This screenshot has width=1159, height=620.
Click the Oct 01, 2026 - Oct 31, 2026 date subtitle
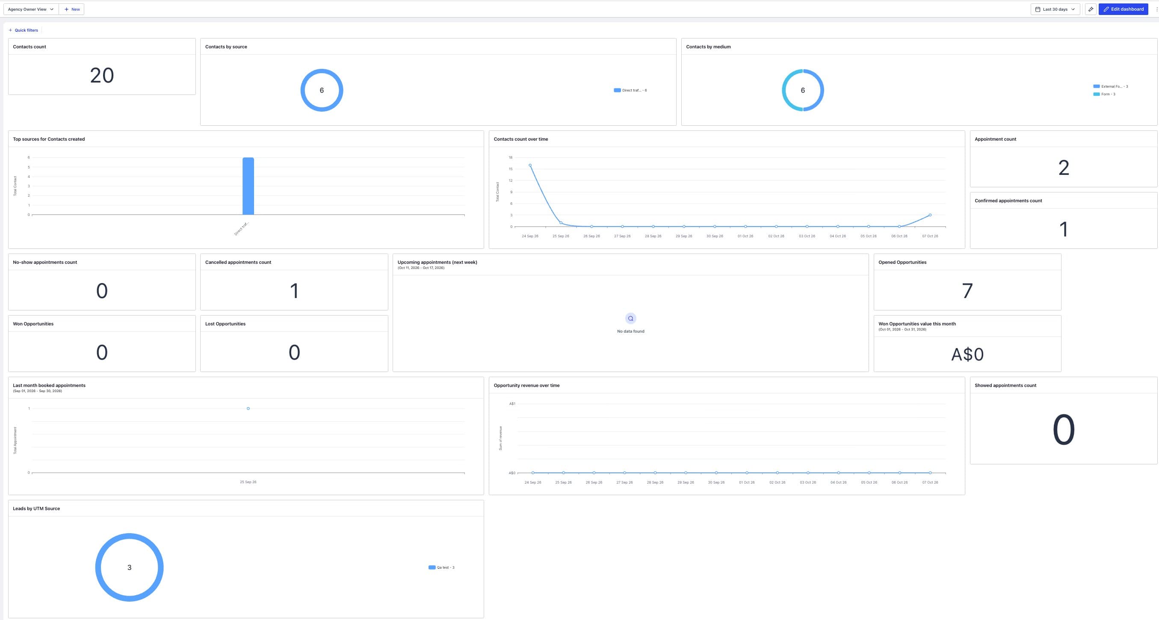902,329
